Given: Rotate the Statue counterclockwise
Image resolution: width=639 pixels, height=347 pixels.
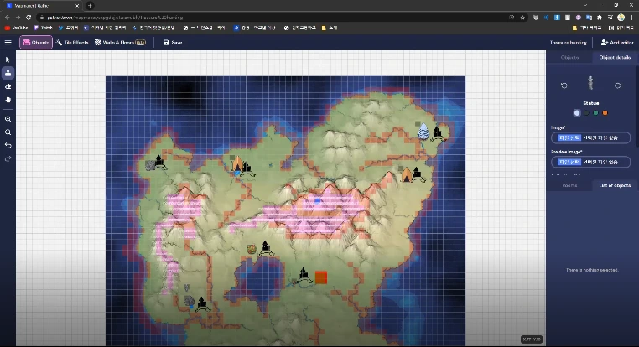Looking at the screenshot, I should pos(564,85).
